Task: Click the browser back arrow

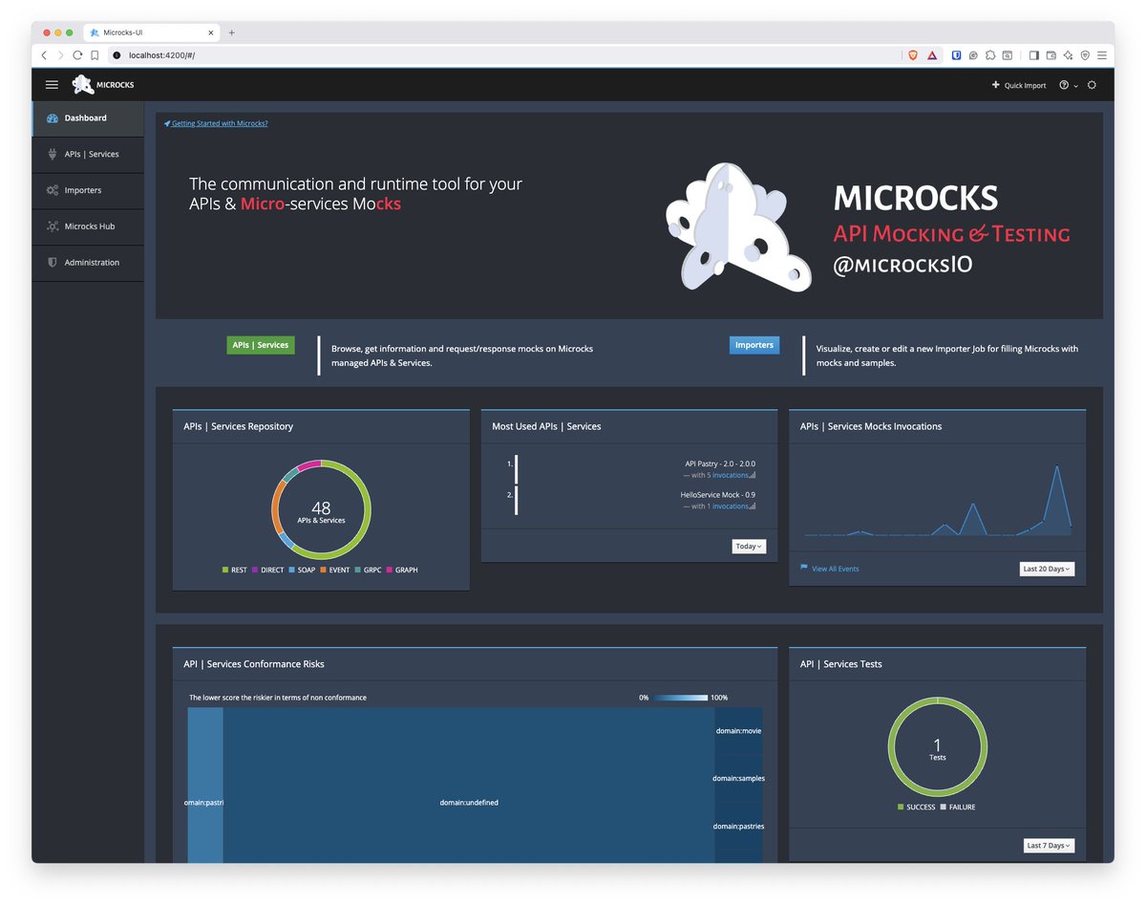Action: [x=44, y=55]
